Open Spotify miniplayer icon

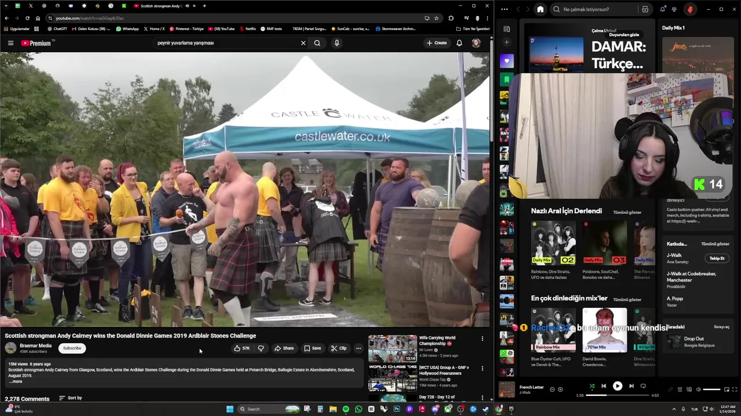tap(726, 389)
